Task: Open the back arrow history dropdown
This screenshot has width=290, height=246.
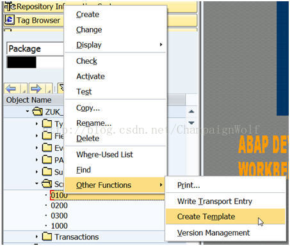Action: [x=24, y=89]
